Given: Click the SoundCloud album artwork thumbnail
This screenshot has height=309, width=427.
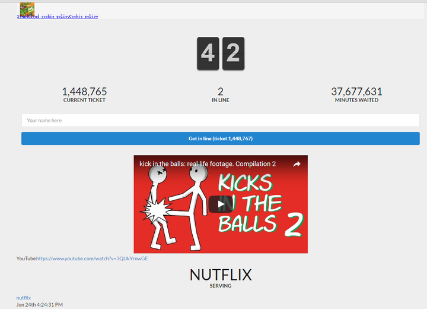Looking at the screenshot, I should pyautogui.click(x=27, y=9).
